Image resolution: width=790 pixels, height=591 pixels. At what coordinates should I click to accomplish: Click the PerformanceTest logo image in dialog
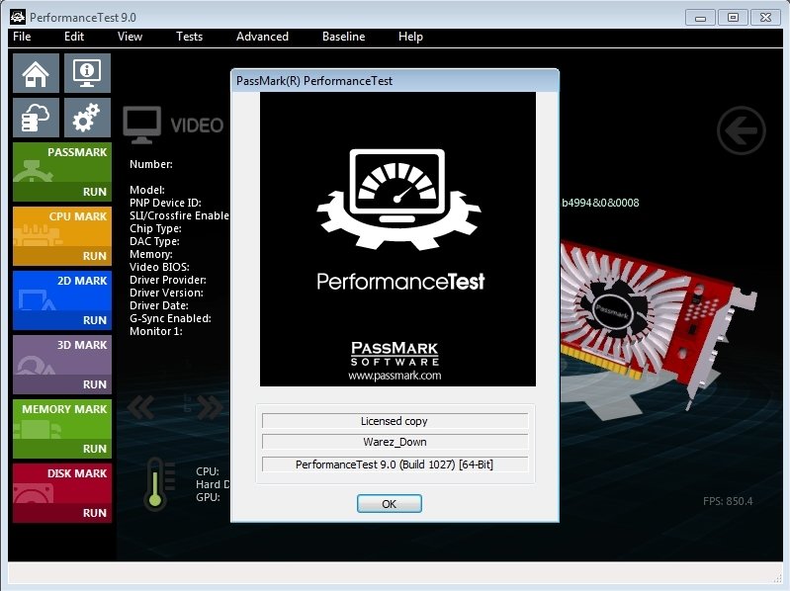point(397,239)
